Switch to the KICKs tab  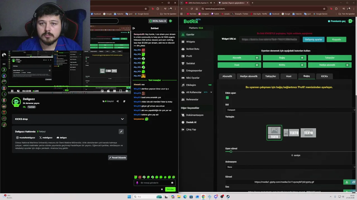pos(324,76)
